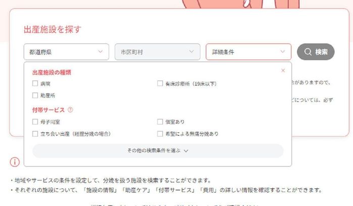The width and height of the screenshot is (353, 206).
Task: Click the chevron arrow in the 詳細条件 dropdown
Action: [x=282, y=51]
